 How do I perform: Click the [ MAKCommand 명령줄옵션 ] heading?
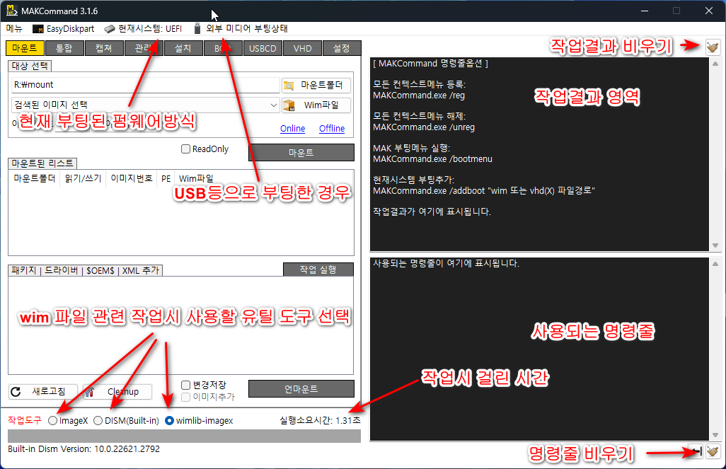click(431, 64)
